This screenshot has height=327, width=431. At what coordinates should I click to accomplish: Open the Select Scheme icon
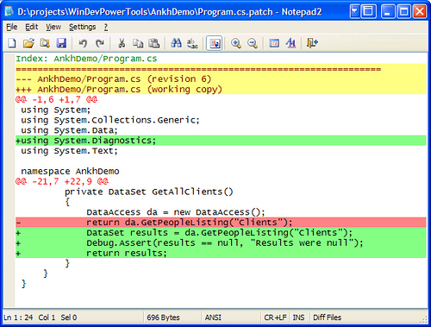click(x=274, y=43)
